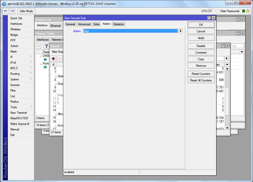Click the filter funnel icon in Wireless Tables
The height and width of the screenshot is (182, 253).
[x=46, y=46]
